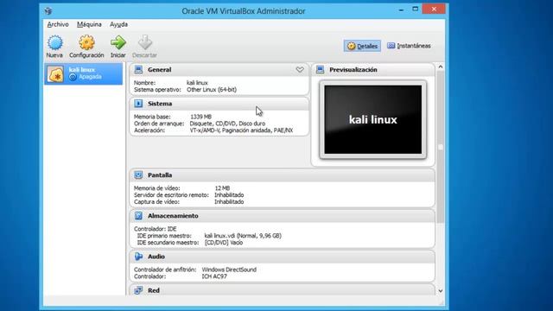Switch to the Instantáneas view
The height and width of the screenshot is (311, 553).
click(409, 46)
